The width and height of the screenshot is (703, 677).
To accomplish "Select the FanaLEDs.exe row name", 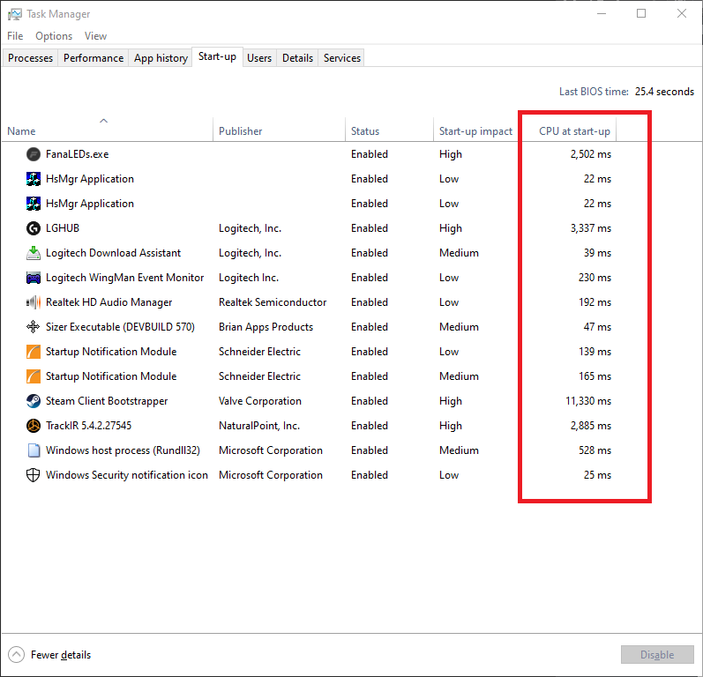I will tap(77, 154).
